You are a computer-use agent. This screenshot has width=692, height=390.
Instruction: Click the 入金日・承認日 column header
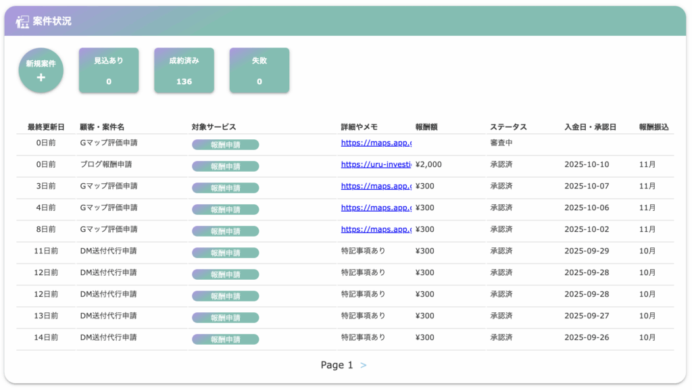click(x=590, y=127)
